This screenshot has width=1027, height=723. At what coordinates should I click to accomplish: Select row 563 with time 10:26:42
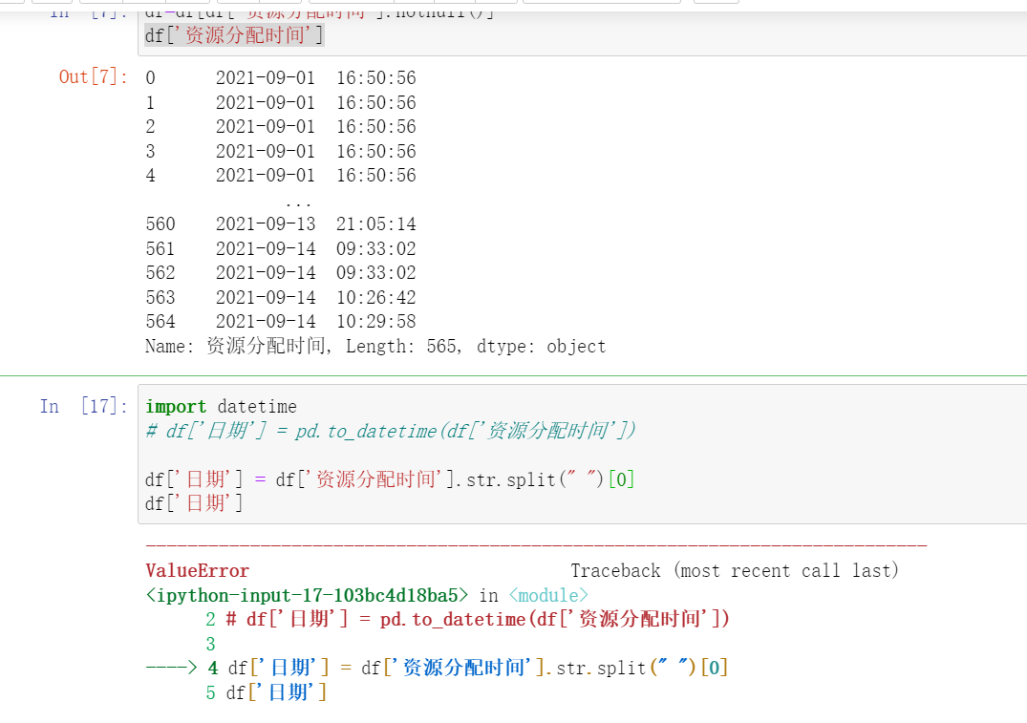tap(280, 297)
